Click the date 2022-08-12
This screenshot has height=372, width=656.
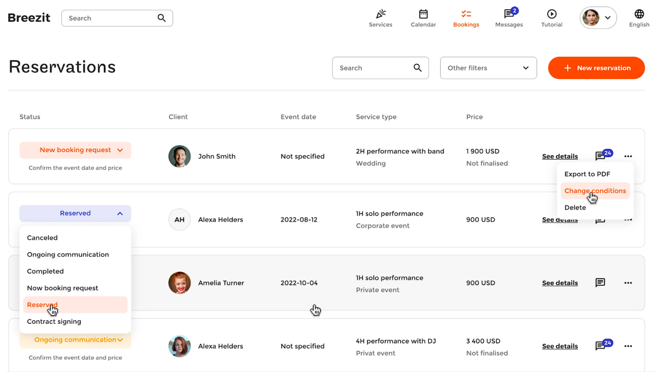point(299,220)
